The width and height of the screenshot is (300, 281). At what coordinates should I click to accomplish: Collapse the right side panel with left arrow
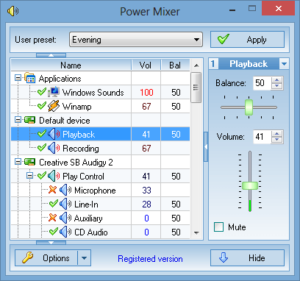point(206,146)
